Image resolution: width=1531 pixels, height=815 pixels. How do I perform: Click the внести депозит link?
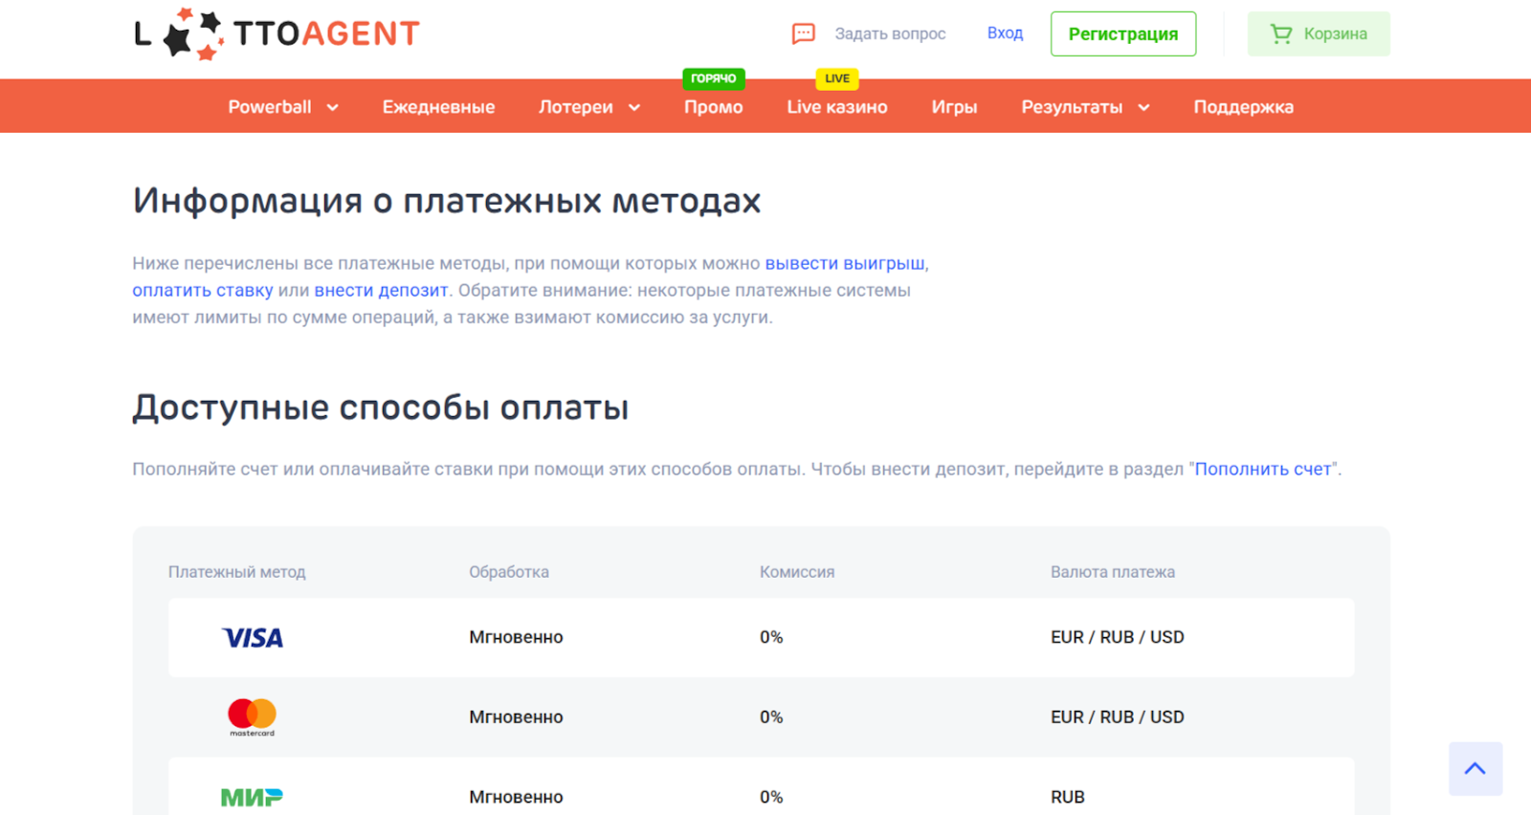(x=381, y=290)
